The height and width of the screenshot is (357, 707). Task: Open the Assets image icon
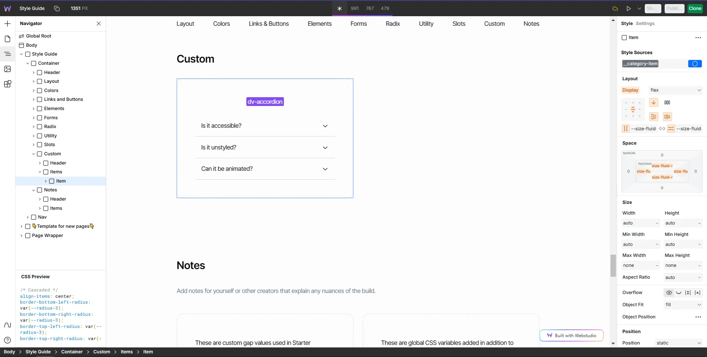pos(7,69)
